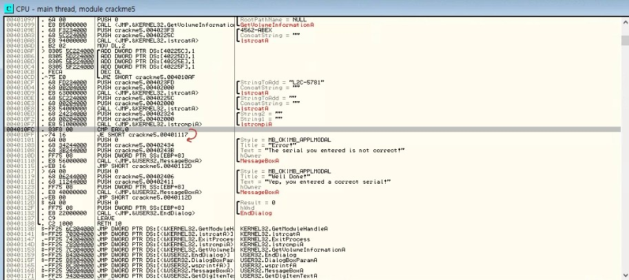Click hex bytes 83F8 00

click(60, 130)
